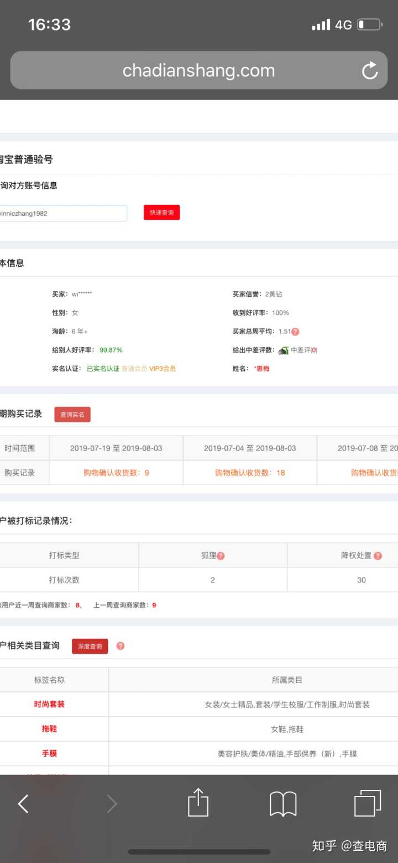Screen dimensions: 398x863
Task: Open the bookmarks book icon
Action: (x=283, y=804)
